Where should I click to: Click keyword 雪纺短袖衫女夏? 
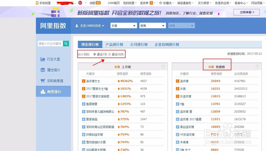[96, 142]
